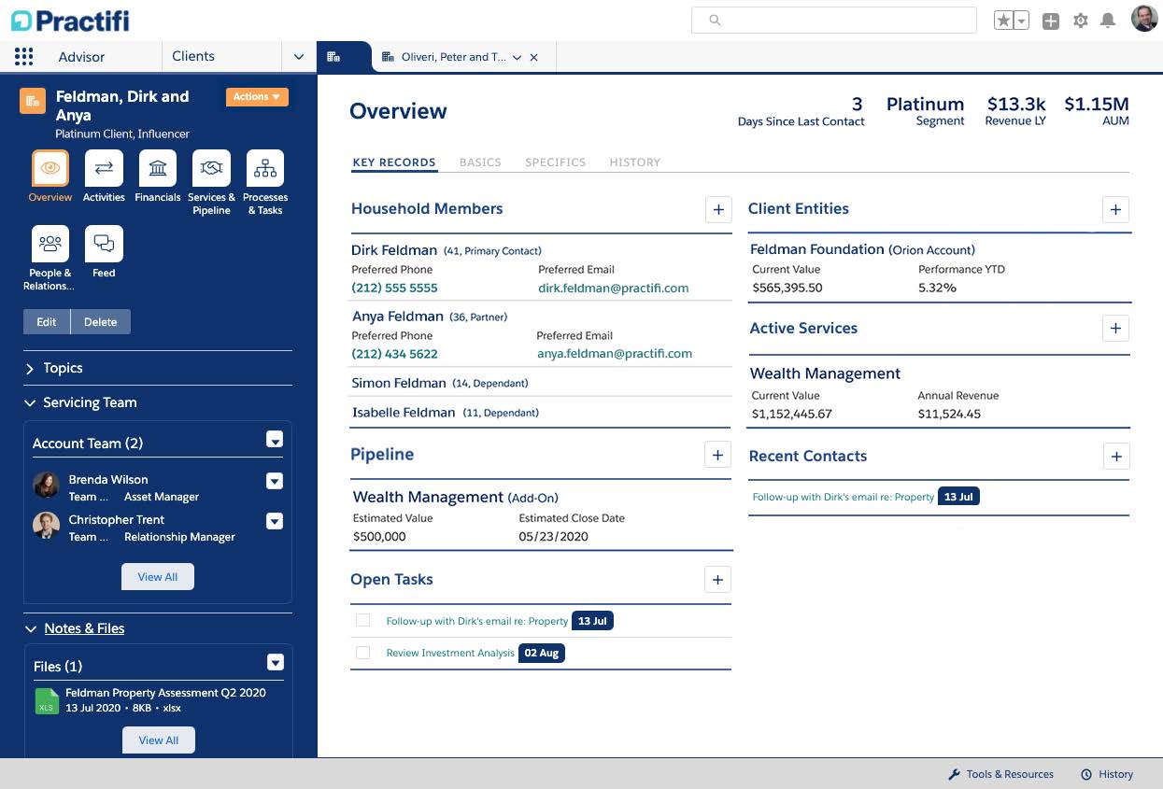Select the Key Records tab
Image resolution: width=1163 pixels, height=789 pixels.
click(x=394, y=162)
